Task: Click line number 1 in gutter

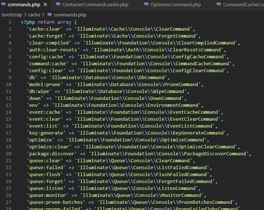Action: pos(10,22)
